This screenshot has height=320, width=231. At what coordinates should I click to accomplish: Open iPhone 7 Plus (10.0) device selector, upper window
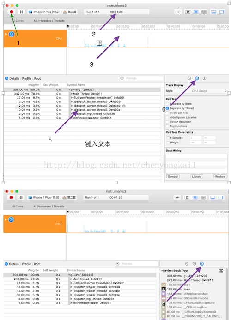tap(44, 12)
